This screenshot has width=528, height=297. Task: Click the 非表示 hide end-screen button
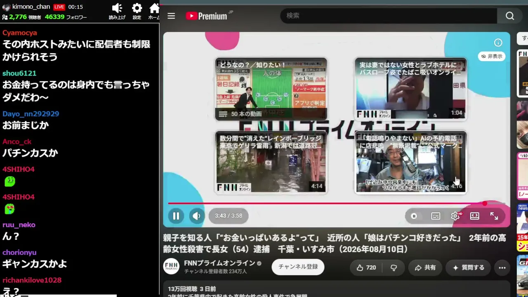click(492, 56)
